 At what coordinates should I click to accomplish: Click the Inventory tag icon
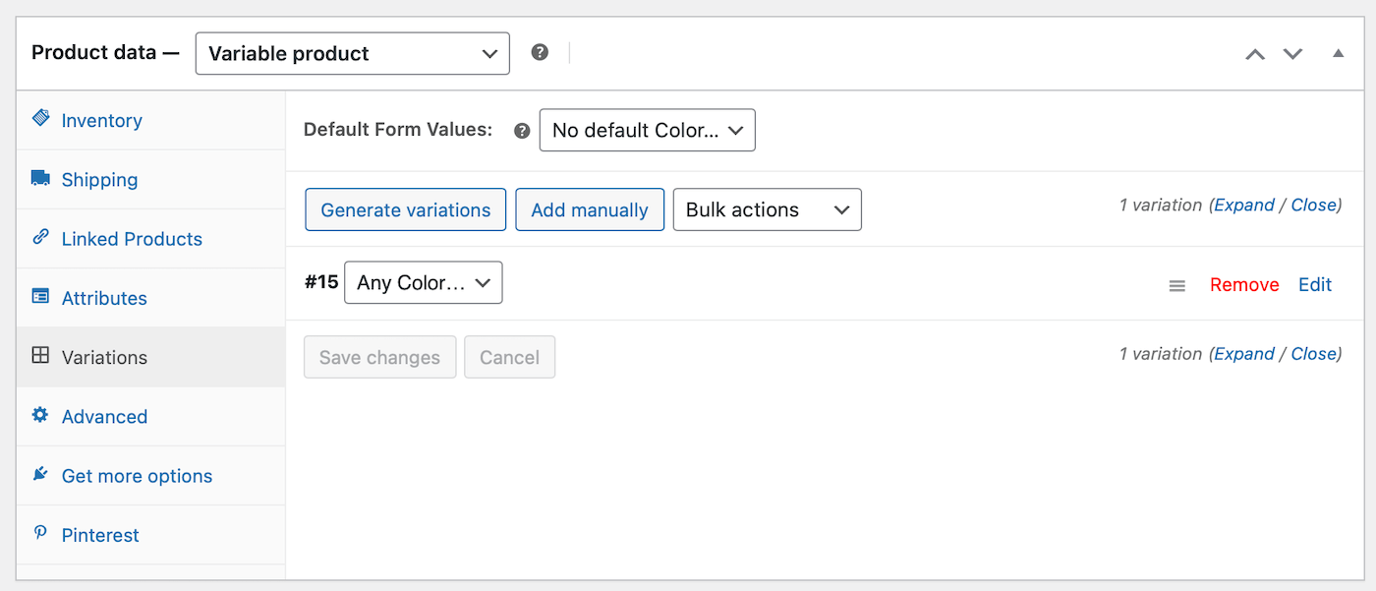tap(40, 119)
